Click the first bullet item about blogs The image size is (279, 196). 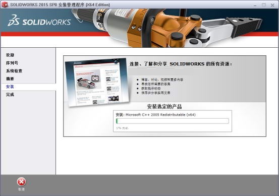point(162,79)
